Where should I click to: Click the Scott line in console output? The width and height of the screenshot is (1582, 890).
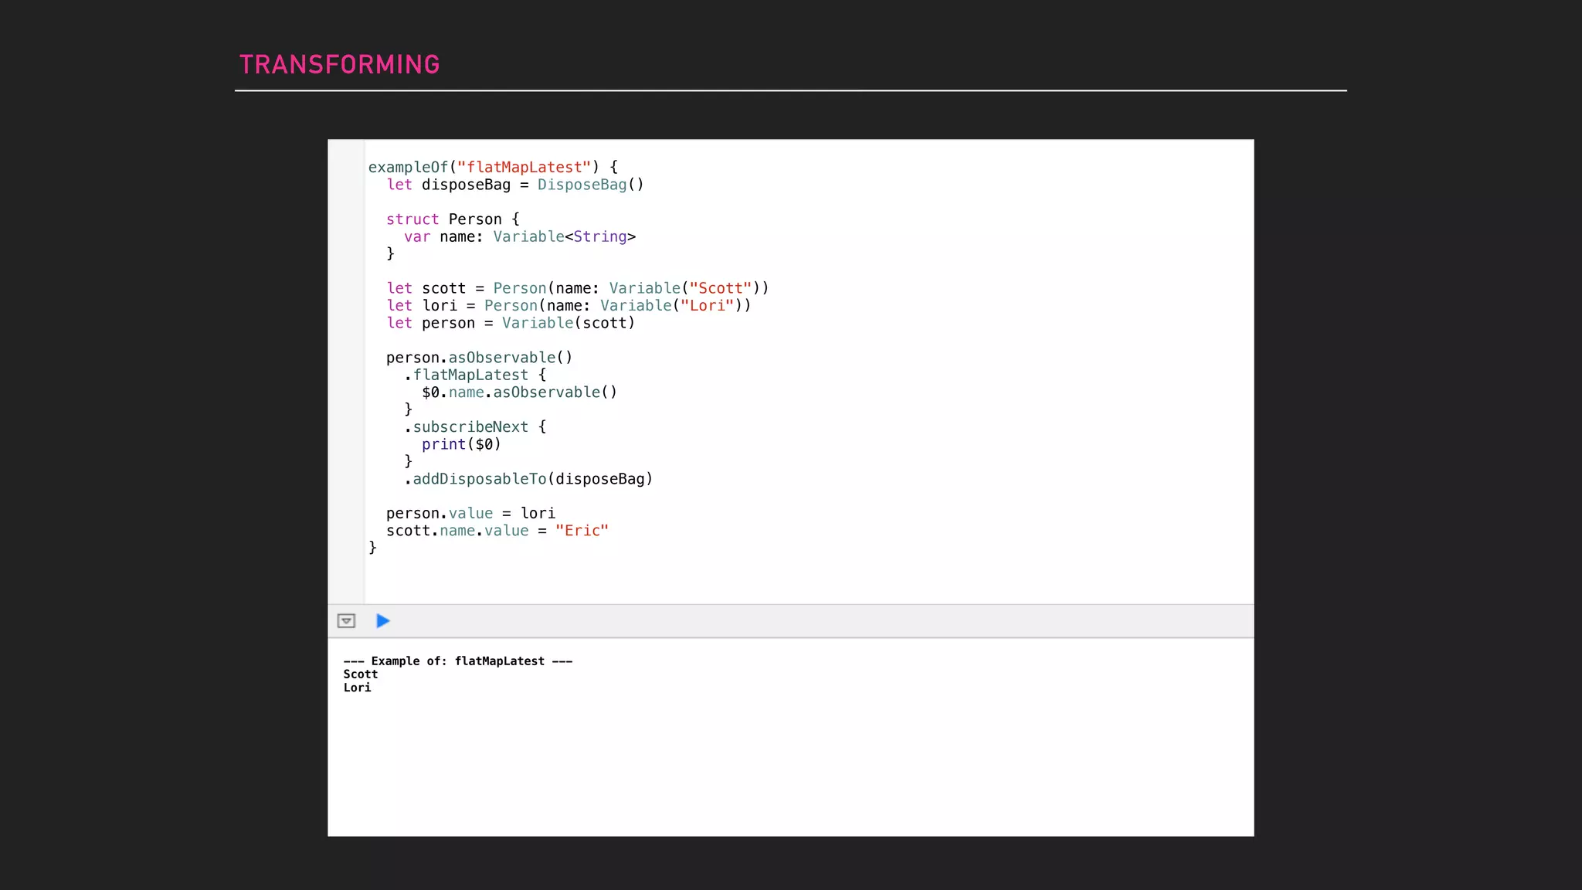tap(361, 674)
